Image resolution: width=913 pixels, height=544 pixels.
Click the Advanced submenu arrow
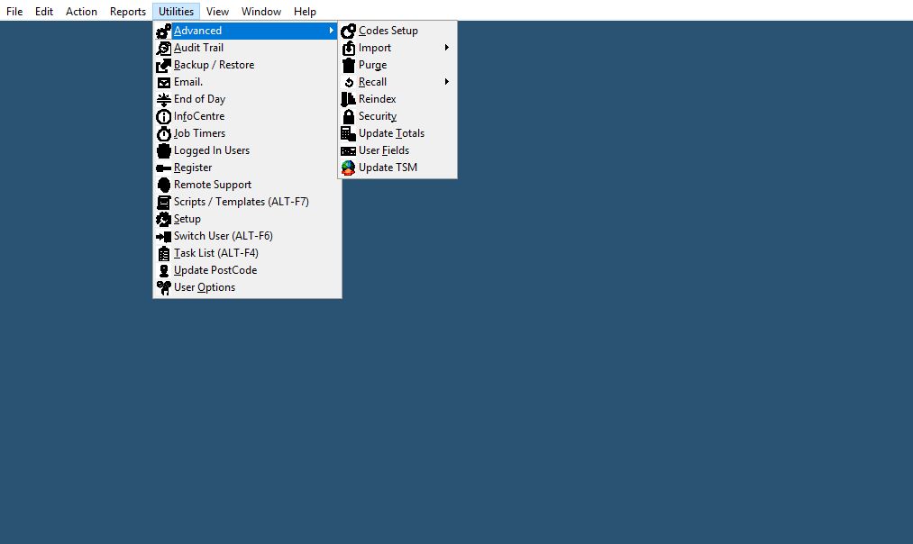coord(332,31)
